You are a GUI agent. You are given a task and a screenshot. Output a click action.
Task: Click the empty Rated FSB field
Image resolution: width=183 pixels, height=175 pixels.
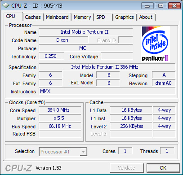click(60, 134)
